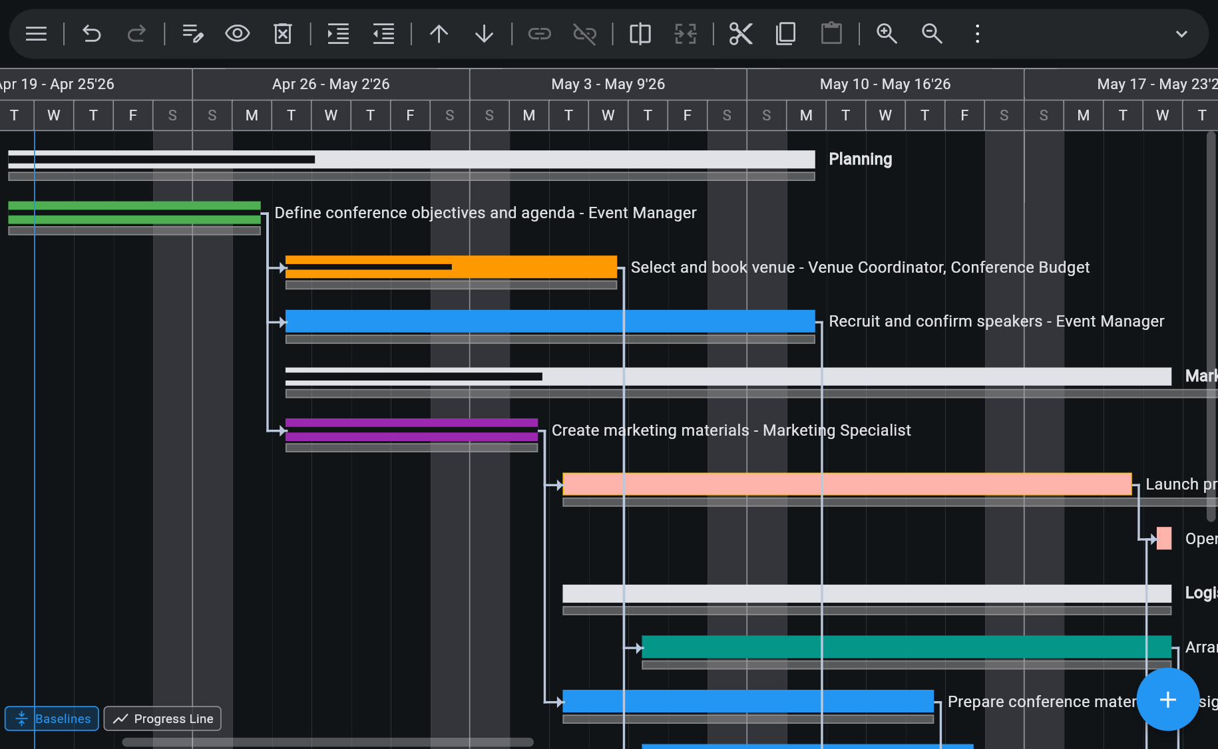Image resolution: width=1218 pixels, height=749 pixels.
Task: Cut the selected task with scissors tool
Action: point(740,33)
